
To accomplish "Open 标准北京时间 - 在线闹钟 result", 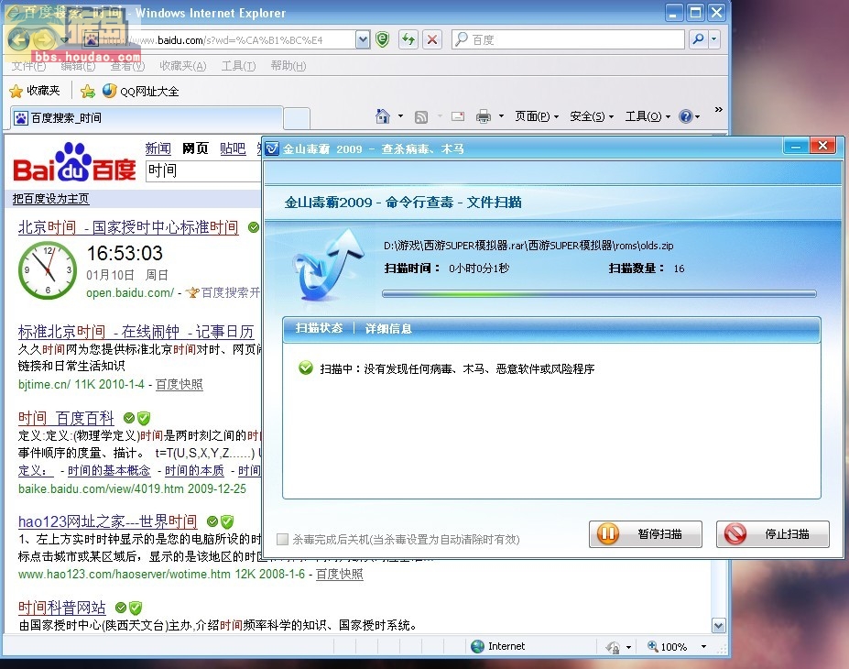I will pyautogui.click(x=136, y=331).
